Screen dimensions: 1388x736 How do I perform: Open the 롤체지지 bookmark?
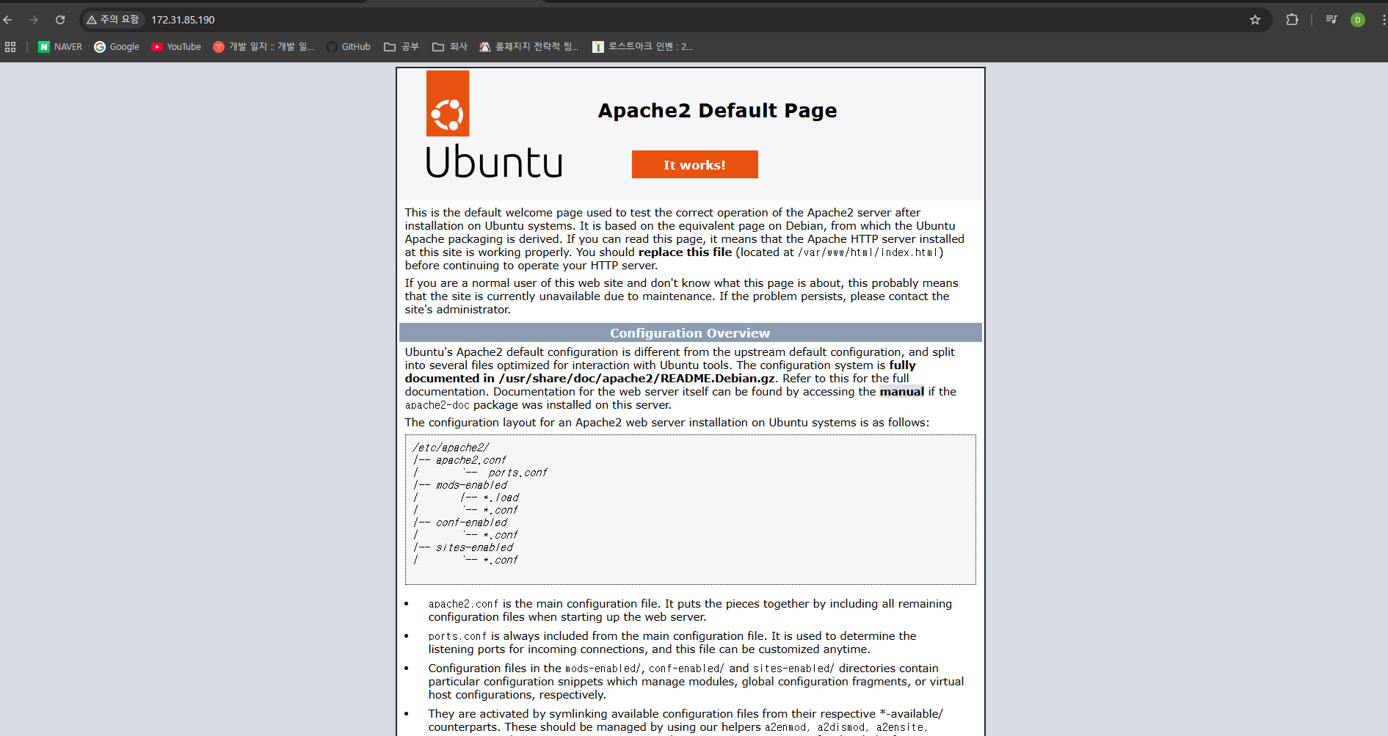[x=529, y=47]
